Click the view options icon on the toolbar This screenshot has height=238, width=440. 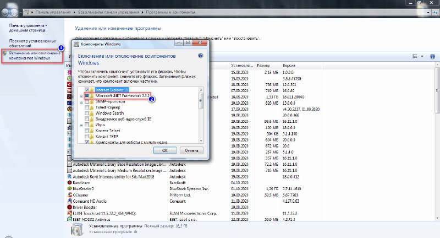415,57
